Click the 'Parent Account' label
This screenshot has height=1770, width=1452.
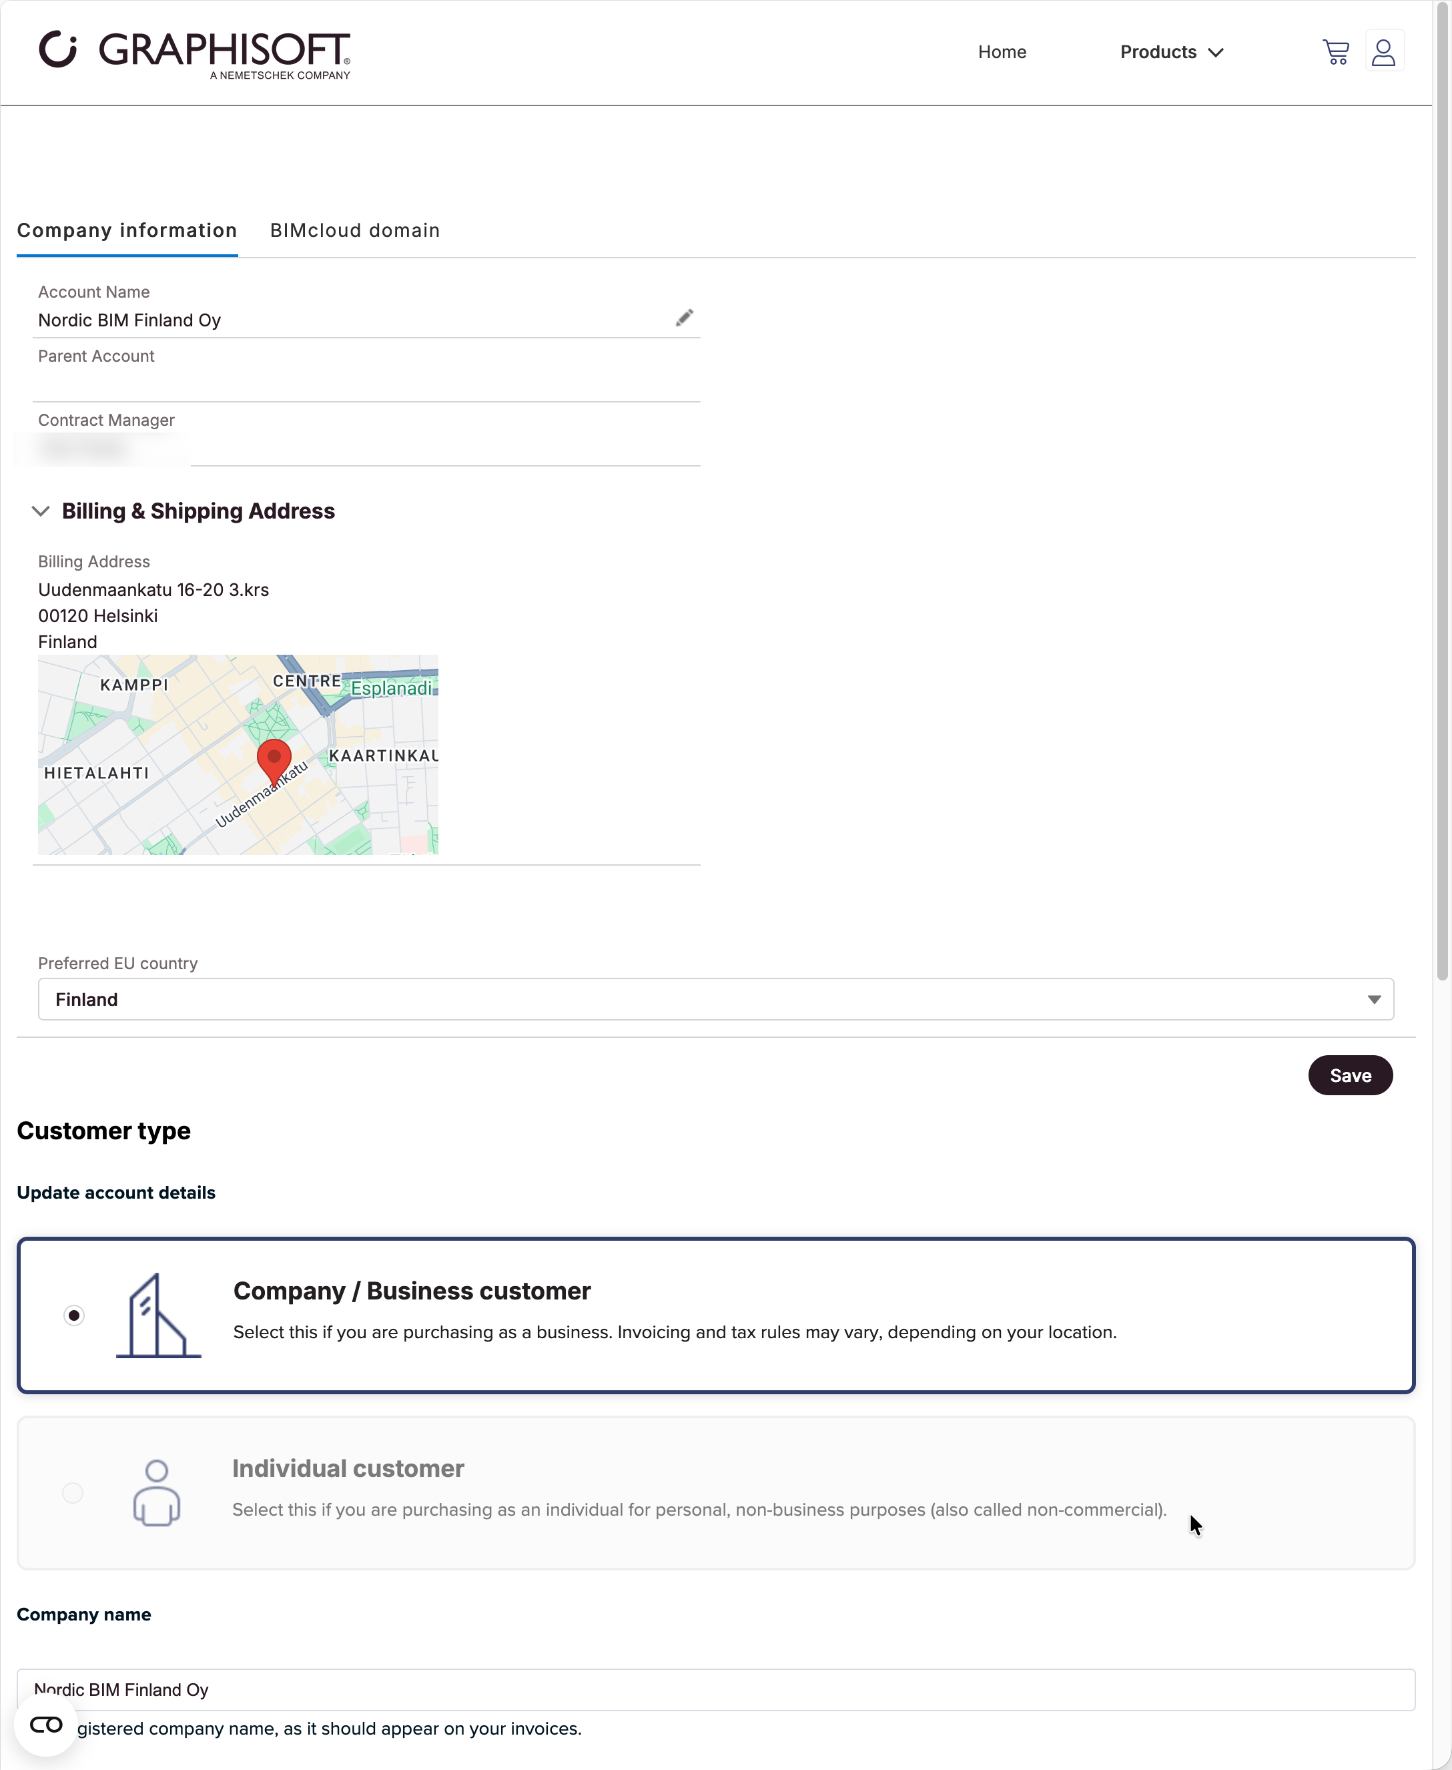(96, 356)
